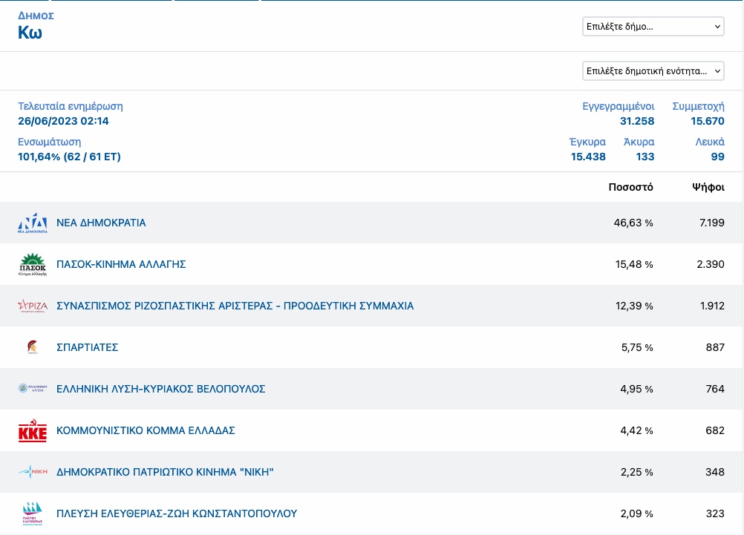Image resolution: width=744 pixels, height=535 pixels.
Task: Click the update time '26/06/2023 02:14'
Action: point(63,121)
